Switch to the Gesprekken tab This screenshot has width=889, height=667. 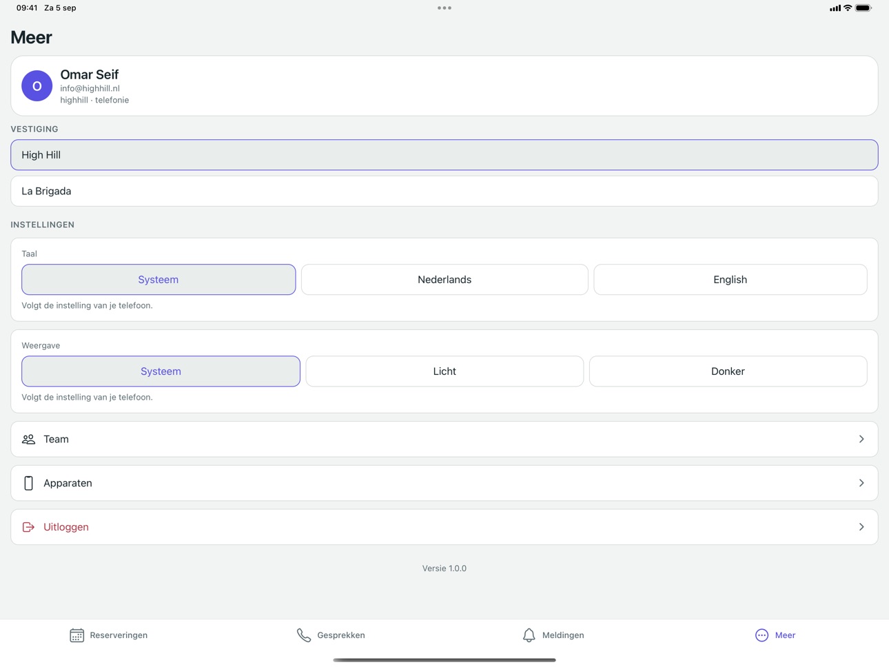click(x=331, y=635)
